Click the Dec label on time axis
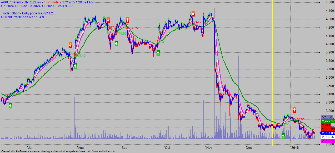 click(249, 147)
